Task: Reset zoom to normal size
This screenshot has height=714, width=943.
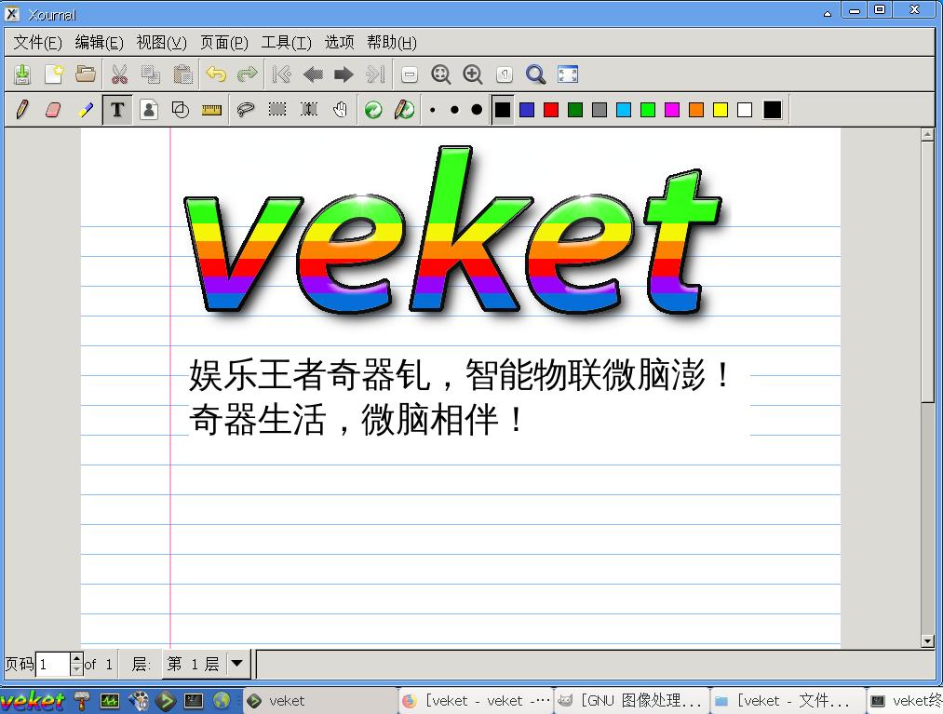Action: 504,74
